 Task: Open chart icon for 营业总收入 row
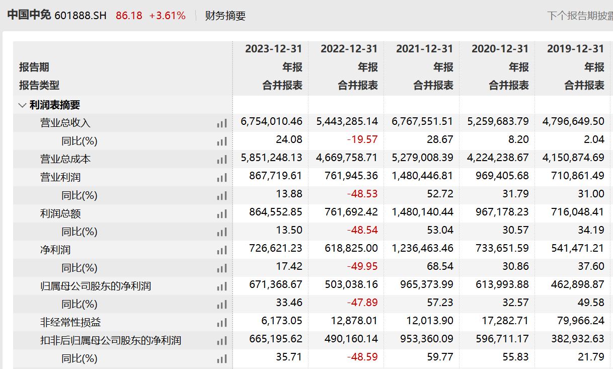[x=222, y=123]
